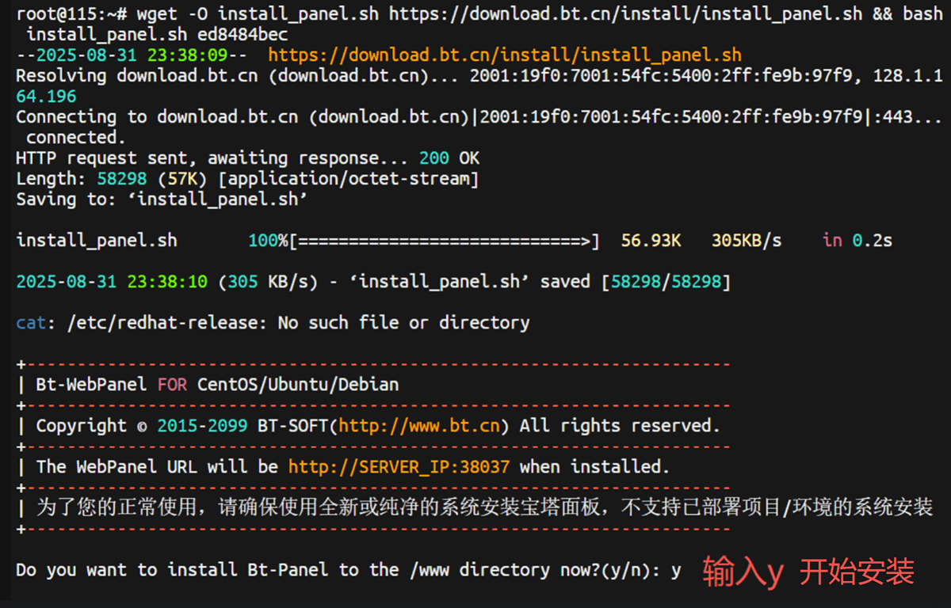Click the Chinese clean-system warning line
951x608 pixels.
483,507
